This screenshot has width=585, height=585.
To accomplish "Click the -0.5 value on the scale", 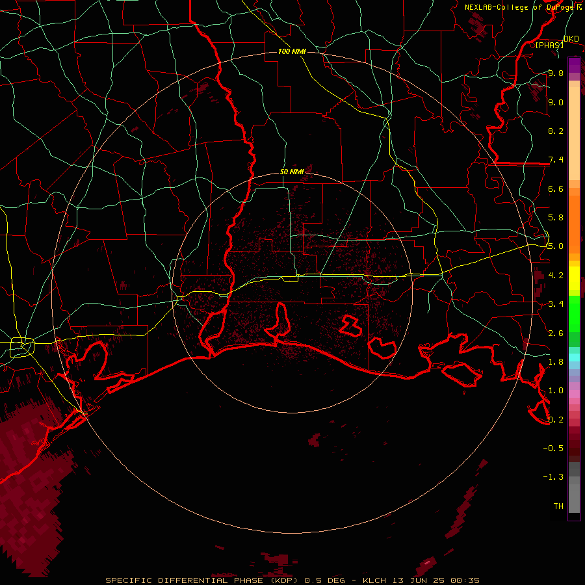I will (x=553, y=448).
